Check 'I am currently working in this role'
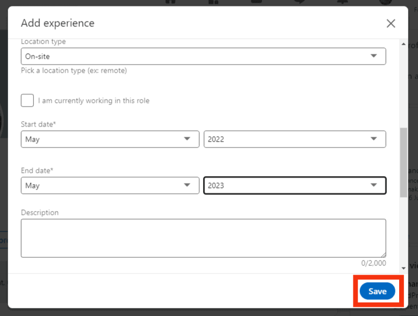 pyautogui.click(x=27, y=101)
